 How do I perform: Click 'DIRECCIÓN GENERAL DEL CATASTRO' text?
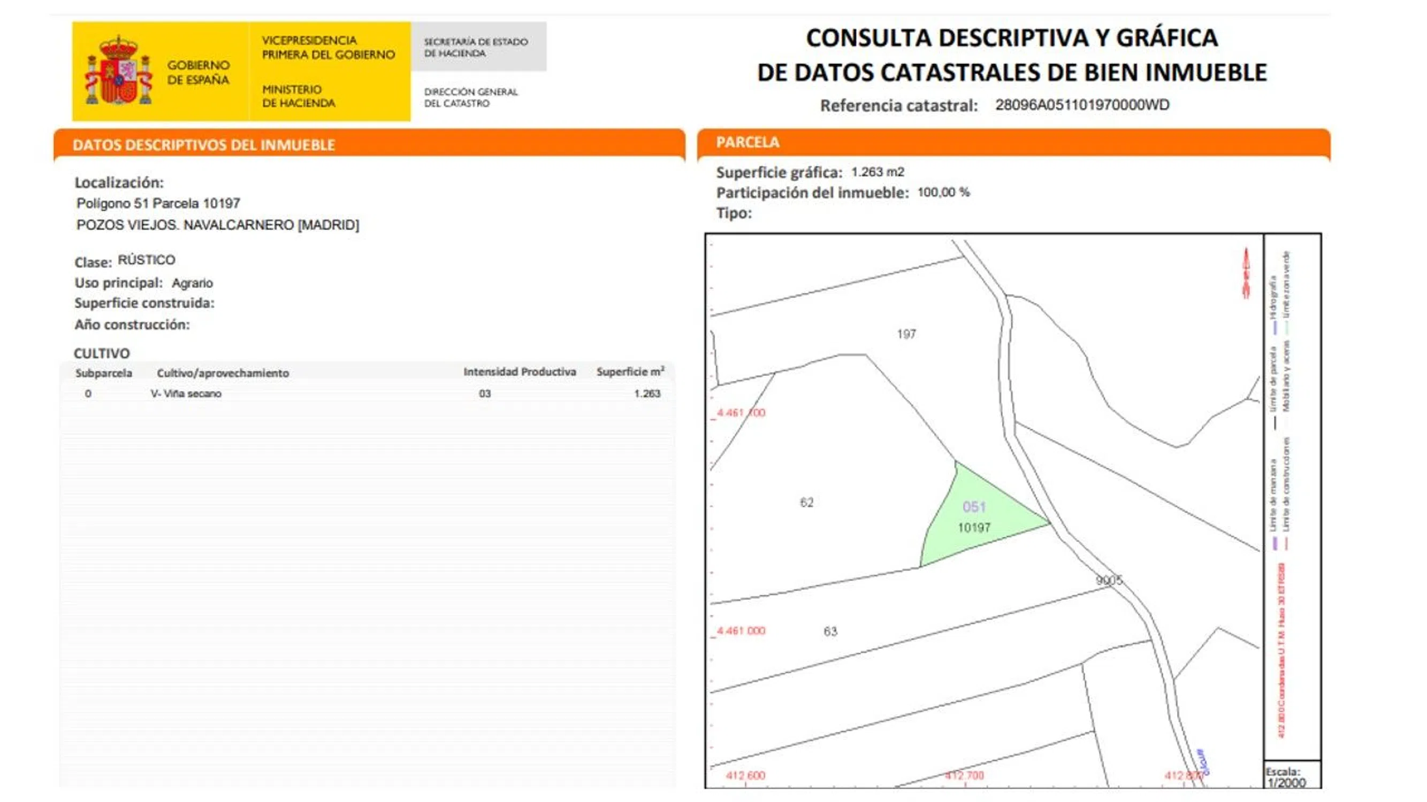[x=471, y=97]
